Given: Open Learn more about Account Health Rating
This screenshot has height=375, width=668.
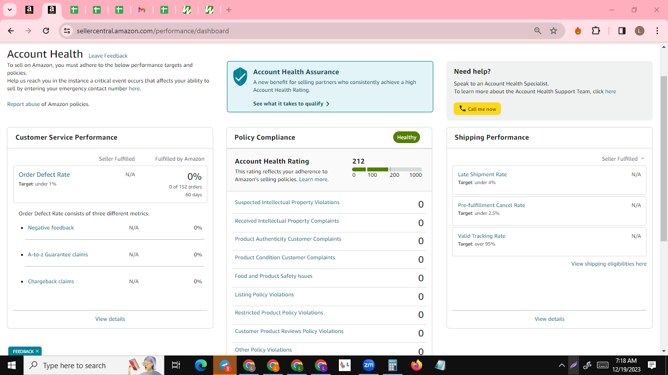Looking at the screenshot, I should coord(313,179).
